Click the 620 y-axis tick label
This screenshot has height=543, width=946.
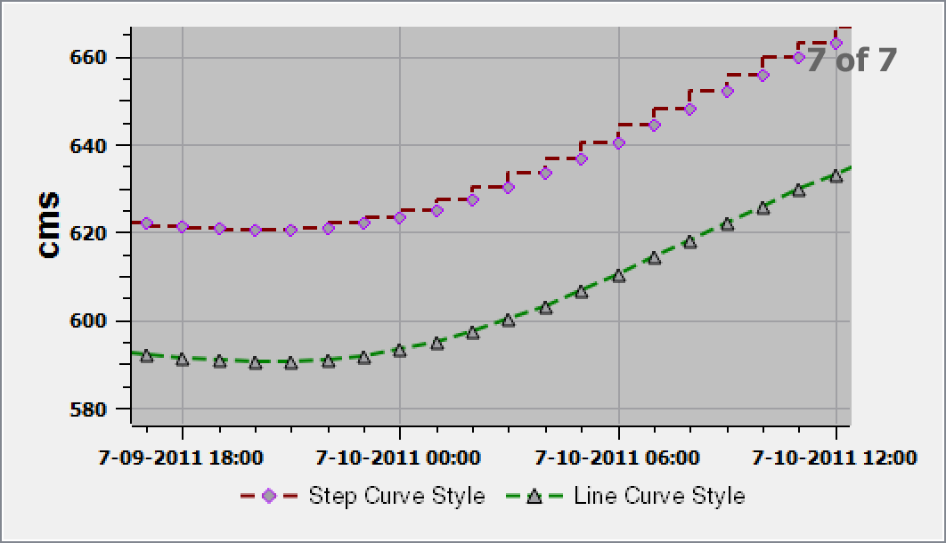tap(88, 233)
